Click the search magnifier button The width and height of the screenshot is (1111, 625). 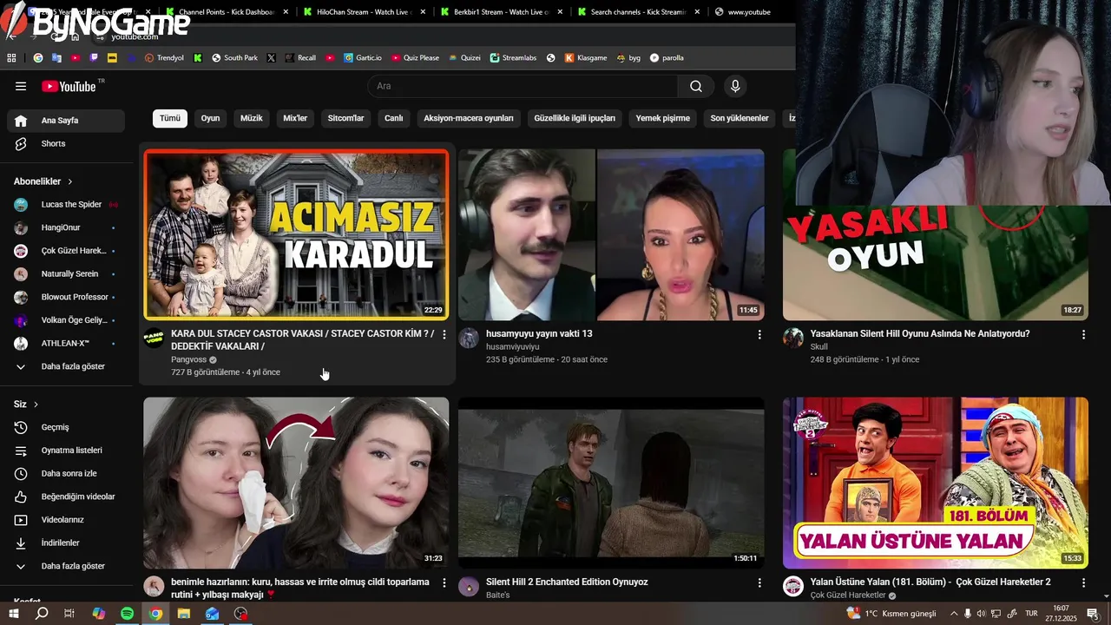[696, 86]
